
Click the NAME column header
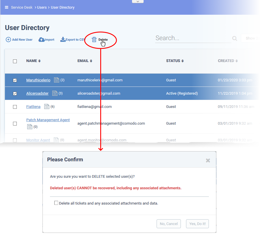click(32, 61)
